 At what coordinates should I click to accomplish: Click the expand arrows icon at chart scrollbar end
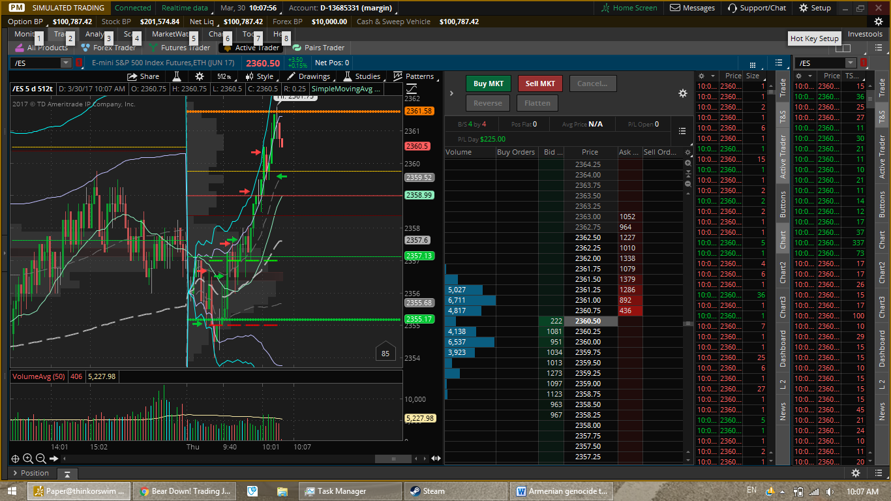coord(435,459)
